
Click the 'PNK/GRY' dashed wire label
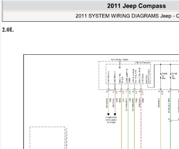(x=139, y=102)
